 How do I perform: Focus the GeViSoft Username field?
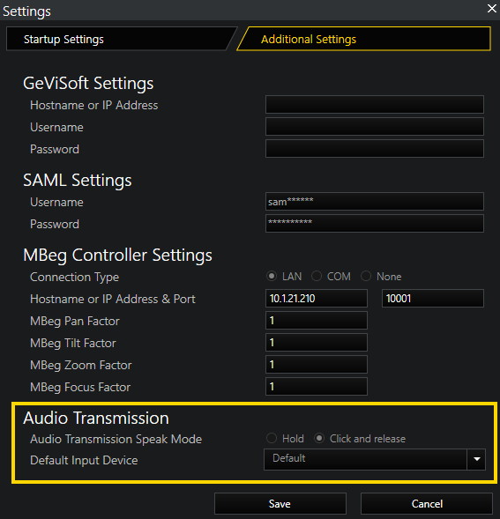(375, 126)
